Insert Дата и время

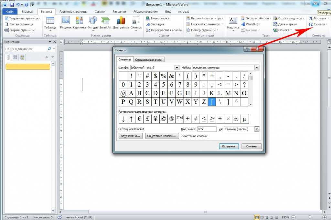click(x=285, y=24)
